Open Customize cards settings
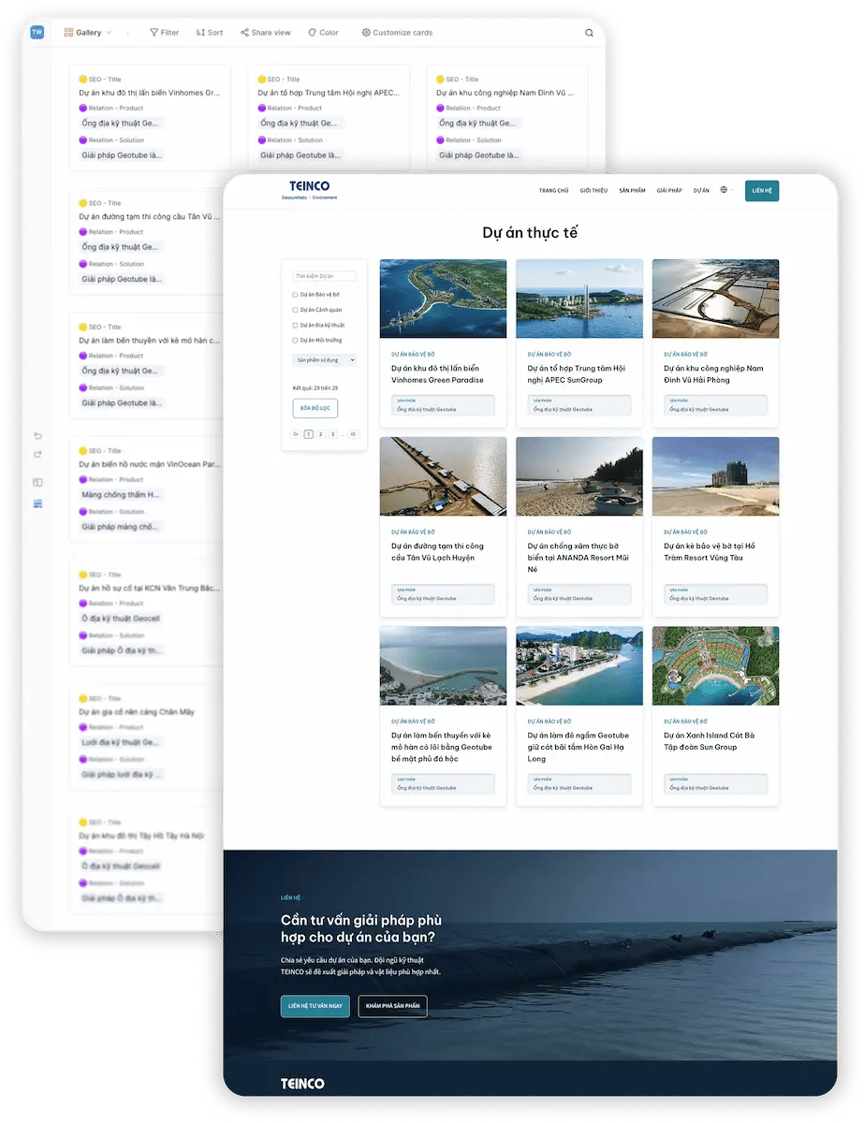Screen dimensions: 864x1123 pyautogui.click(x=397, y=33)
